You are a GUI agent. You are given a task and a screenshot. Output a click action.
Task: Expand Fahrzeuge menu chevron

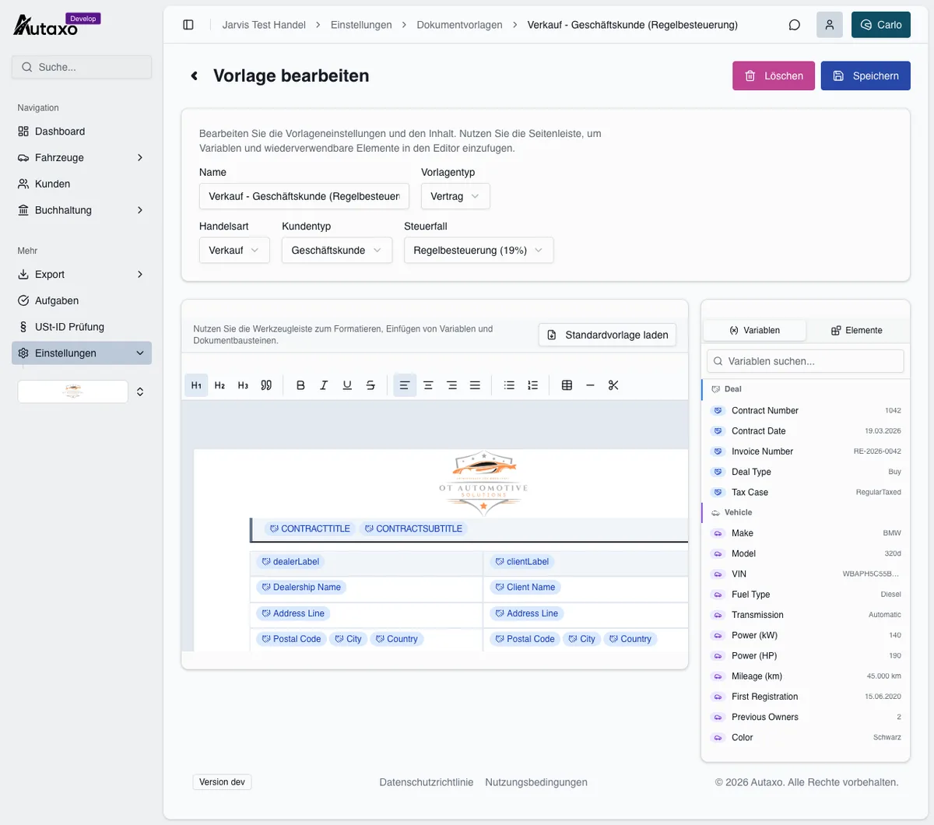(140, 158)
